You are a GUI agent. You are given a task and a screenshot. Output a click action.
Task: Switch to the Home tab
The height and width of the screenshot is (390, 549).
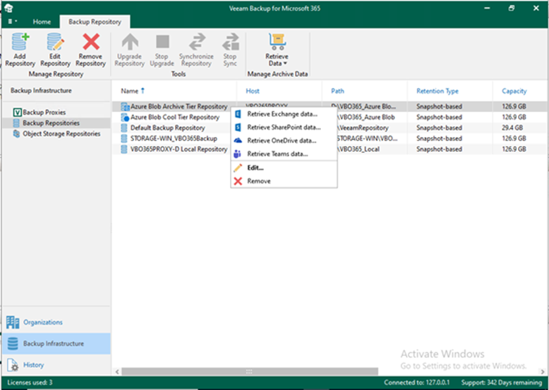point(42,21)
